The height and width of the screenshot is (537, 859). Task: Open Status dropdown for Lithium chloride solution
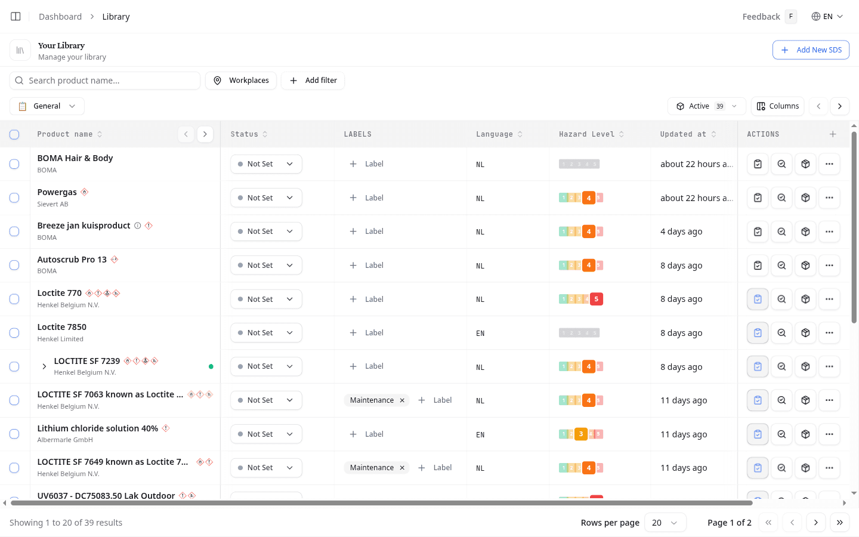point(266,434)
